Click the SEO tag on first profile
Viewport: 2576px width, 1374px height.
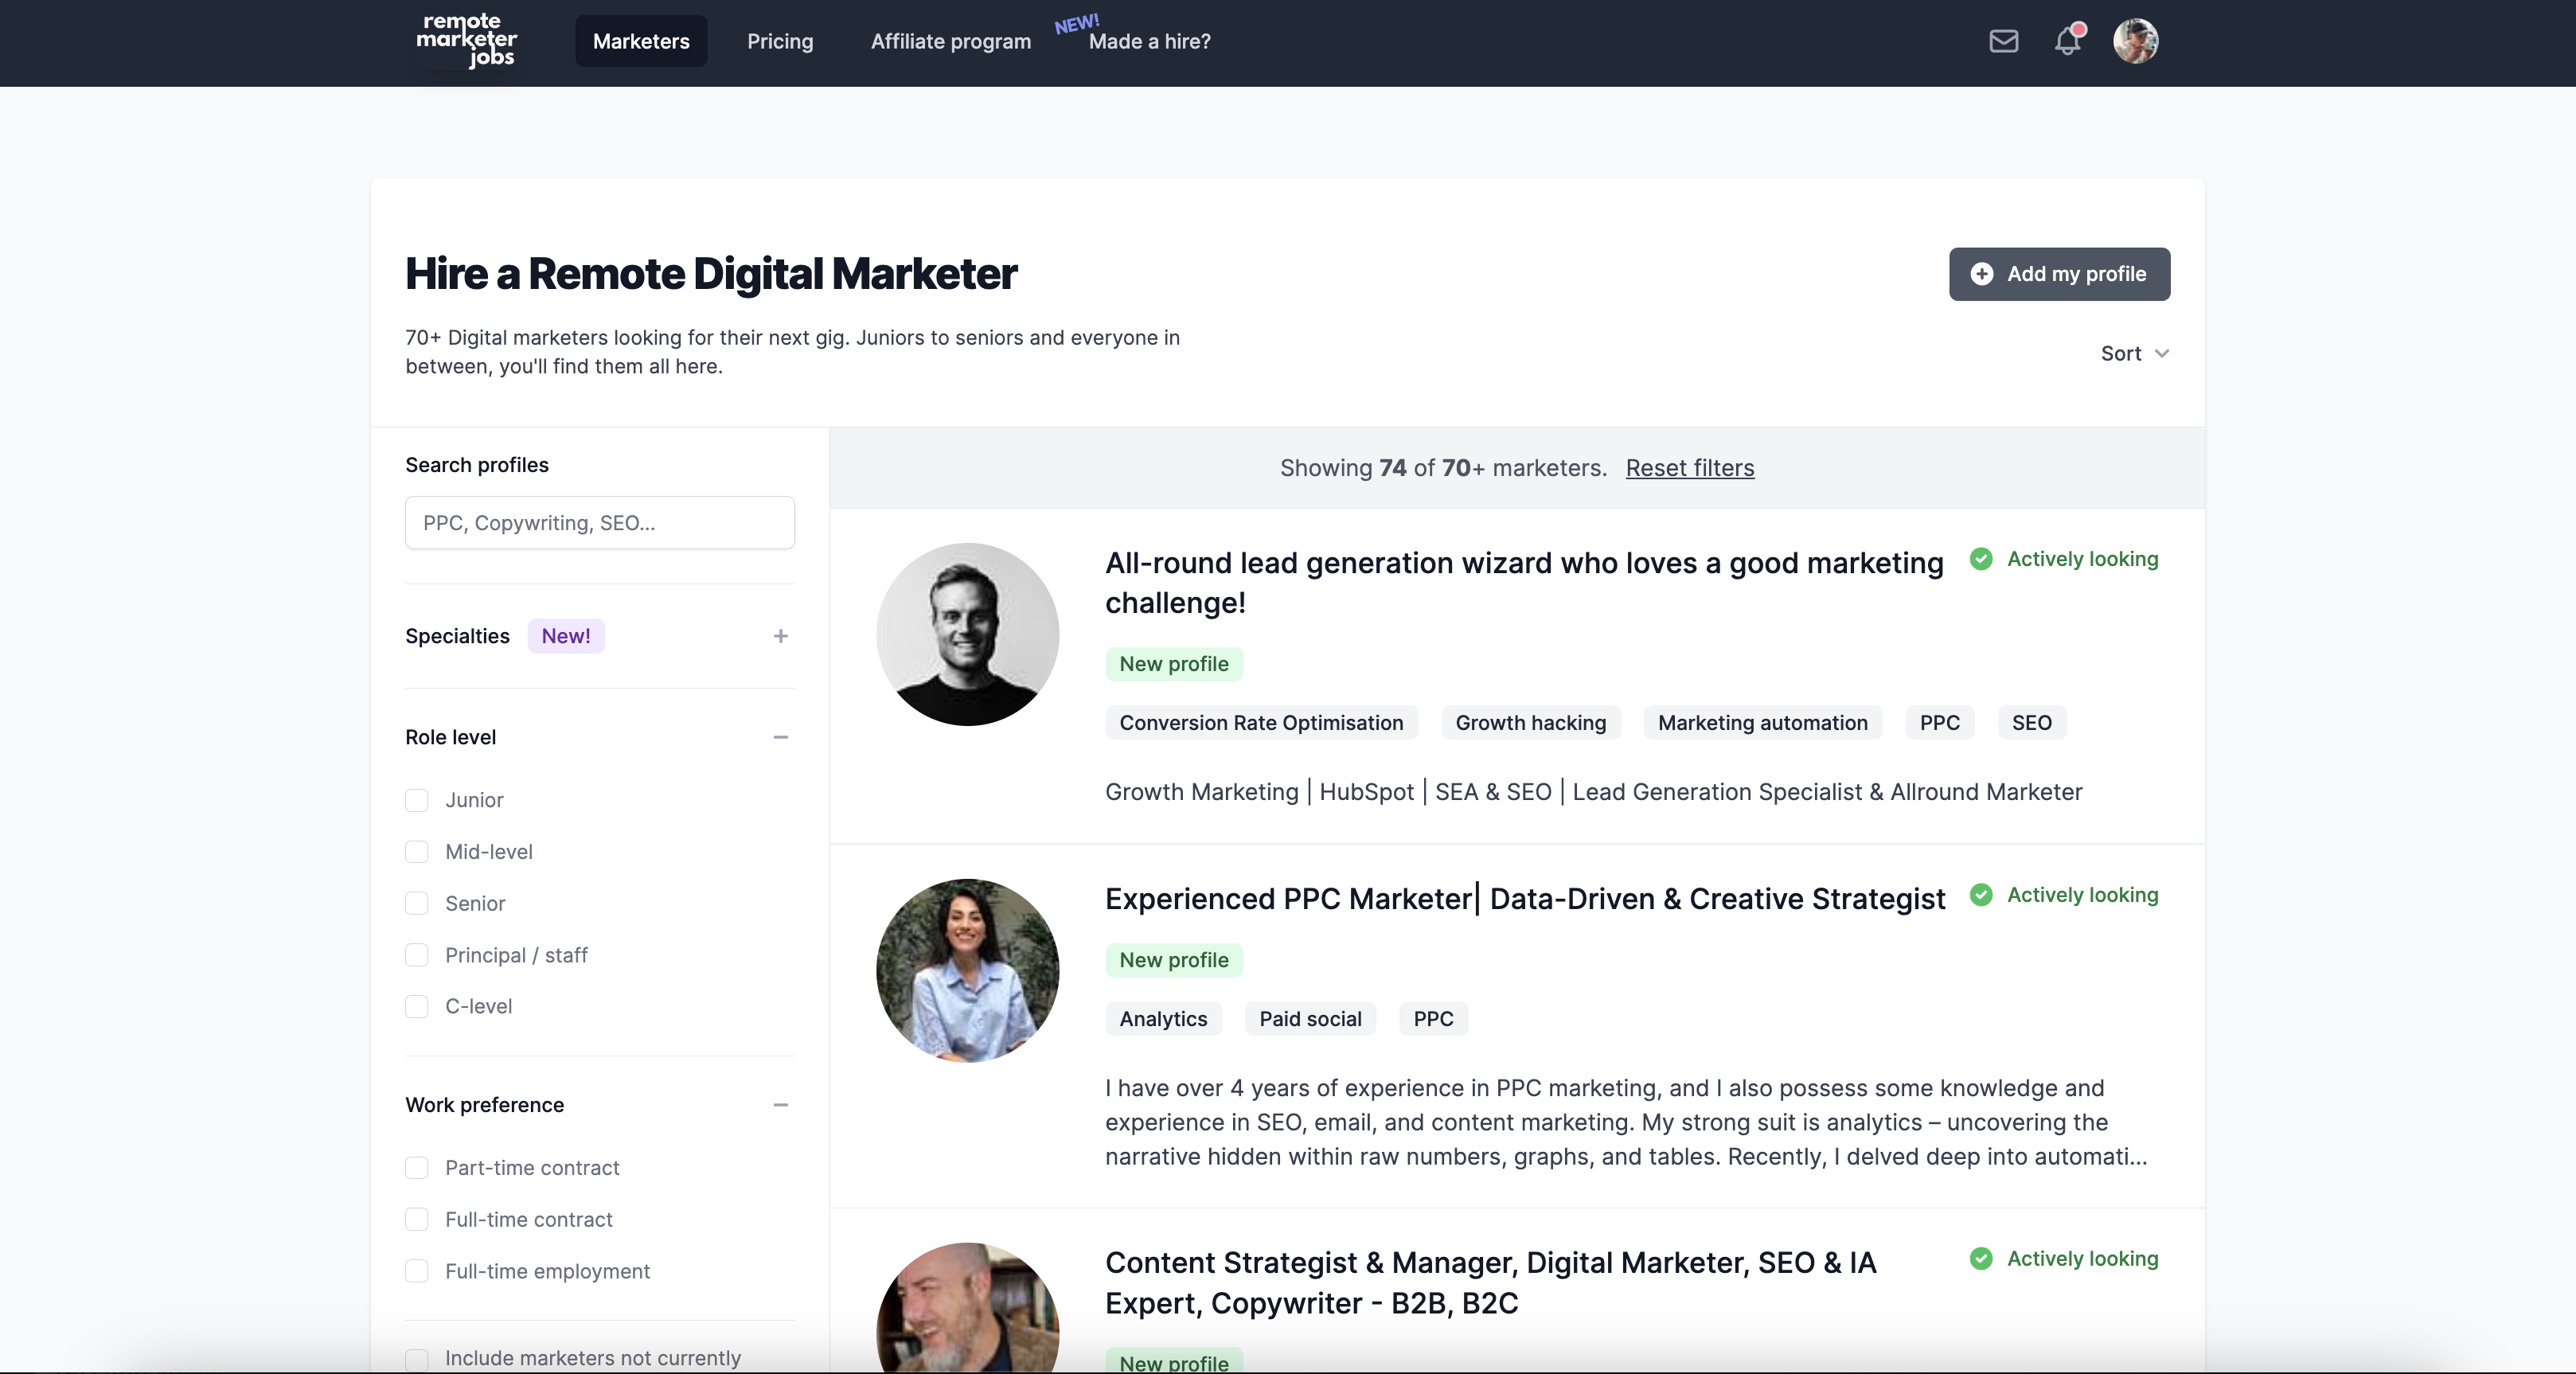tap(2031, 723)
